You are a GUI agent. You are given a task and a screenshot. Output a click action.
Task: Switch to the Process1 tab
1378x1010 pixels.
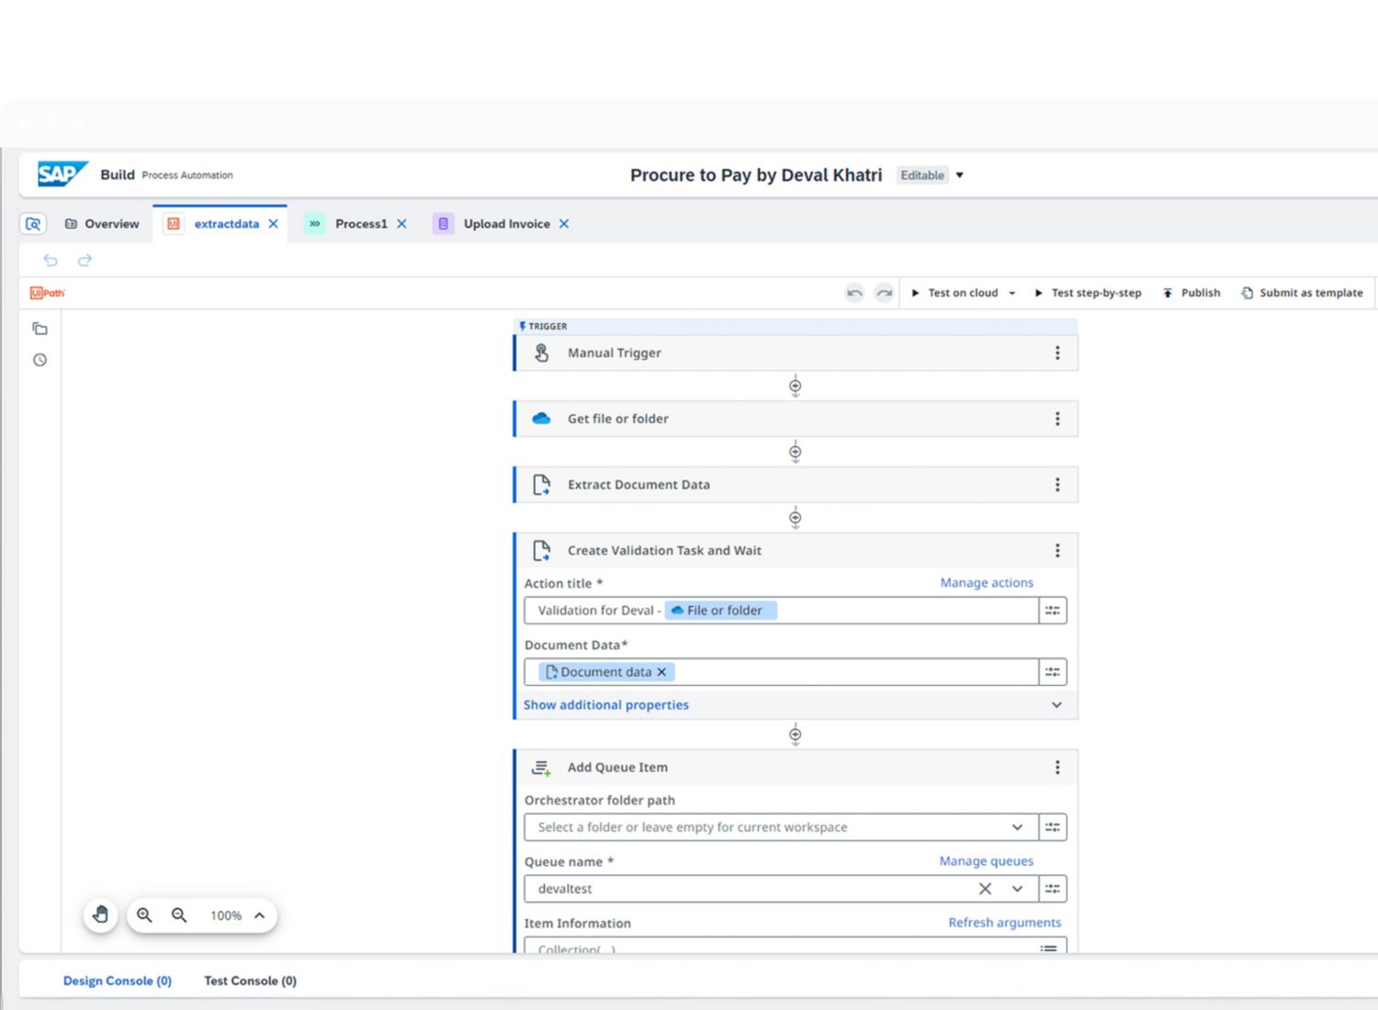(360, 224)
